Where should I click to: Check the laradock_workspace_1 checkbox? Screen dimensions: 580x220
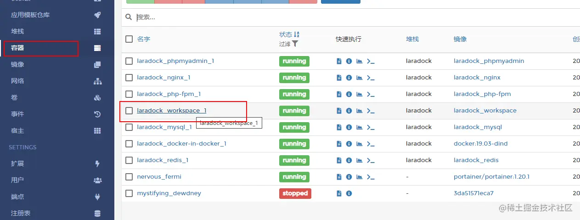129,111
